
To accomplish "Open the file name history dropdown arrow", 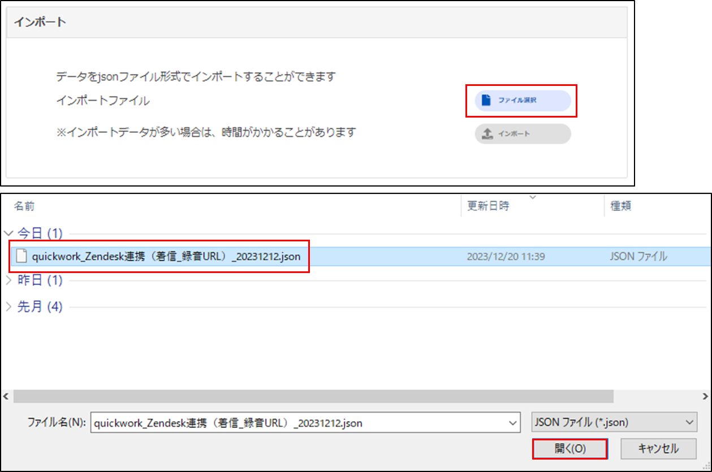I will point(513,422).
